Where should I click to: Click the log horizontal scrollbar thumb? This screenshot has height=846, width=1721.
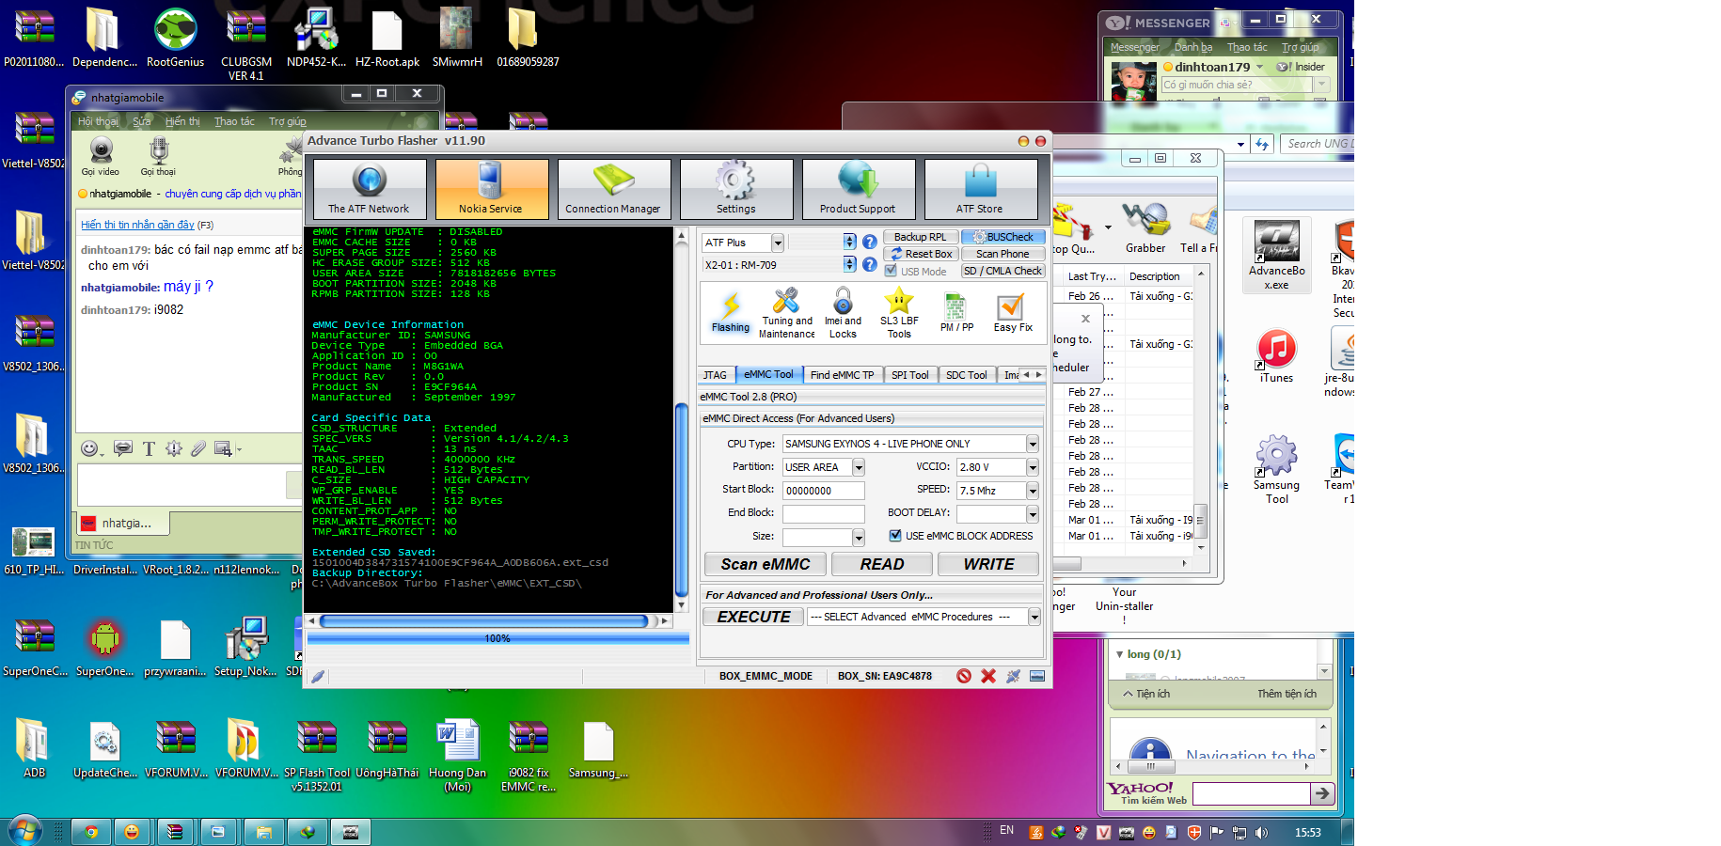(483, 621)
